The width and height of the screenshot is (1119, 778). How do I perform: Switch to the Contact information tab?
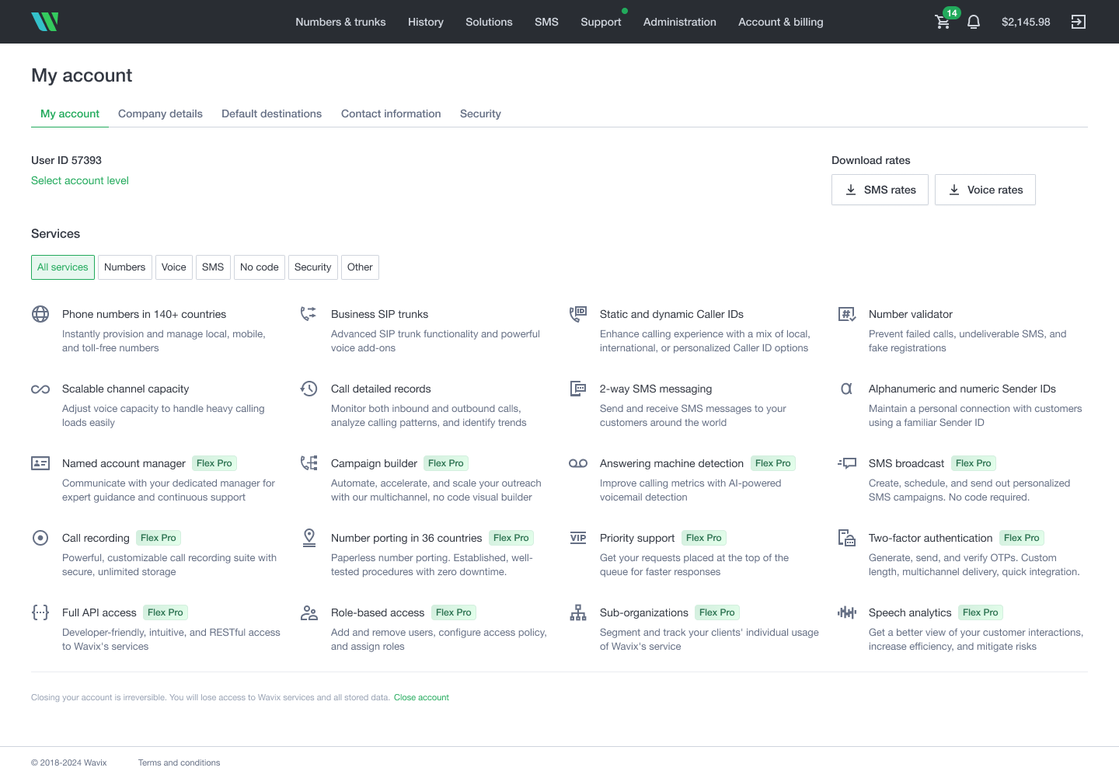point(391,113)
